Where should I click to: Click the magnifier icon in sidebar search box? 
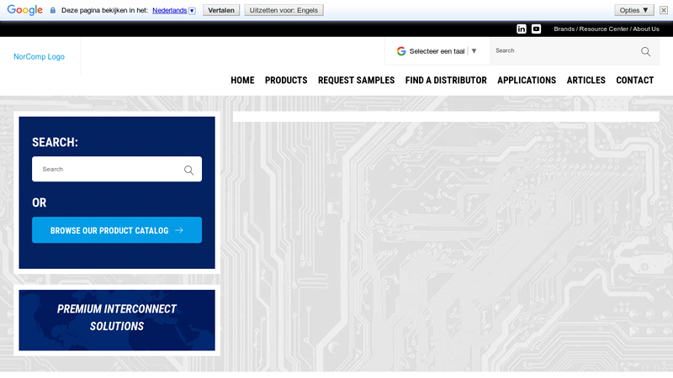tap(188, 170)
